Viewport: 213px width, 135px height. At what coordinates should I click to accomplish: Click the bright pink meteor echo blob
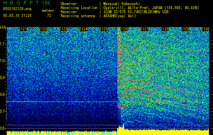pyautogui.click(x=121, y=106)
